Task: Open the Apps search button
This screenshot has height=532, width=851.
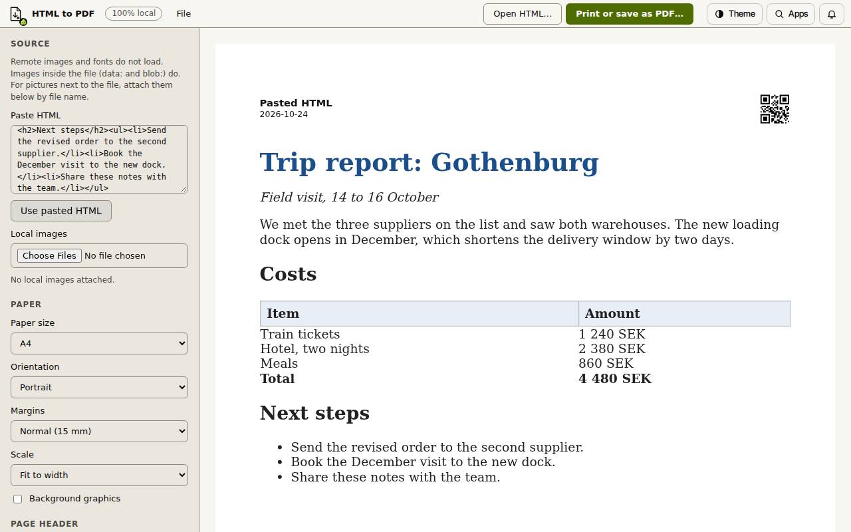Action: tap(790, 14)
